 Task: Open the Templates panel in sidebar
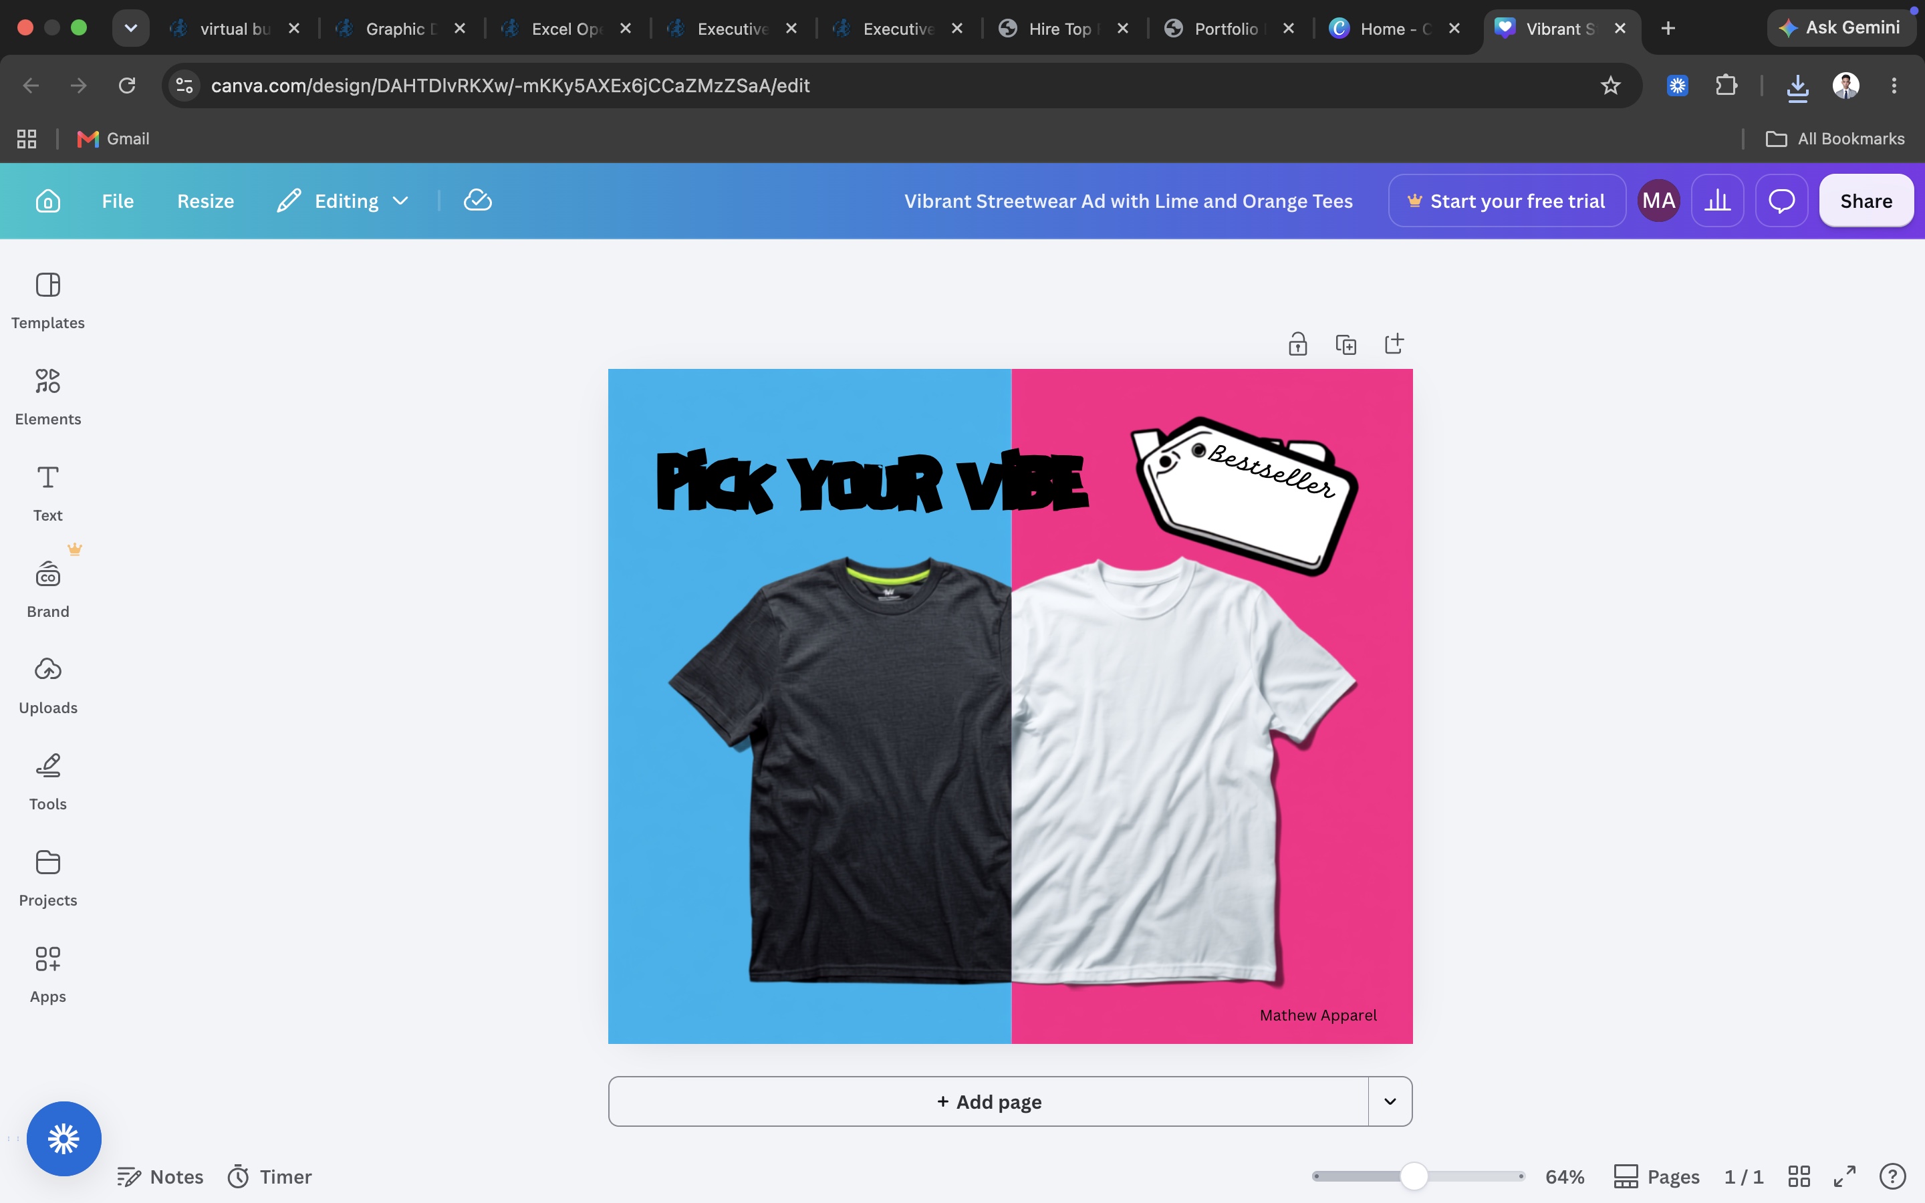tap(47, 300)
